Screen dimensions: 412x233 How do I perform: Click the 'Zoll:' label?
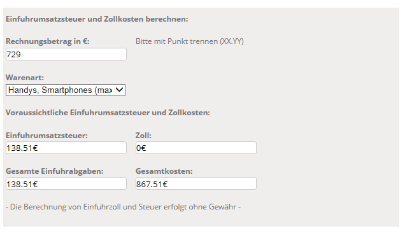click(143, 136)
